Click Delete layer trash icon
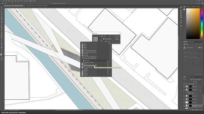 point(201,110)
